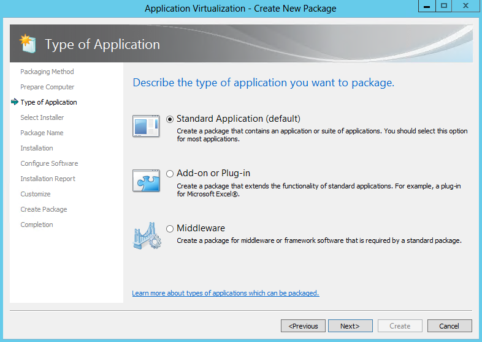This screenshot has height=342, width=482.
Task: Click the Middleware bridge and gear icon
Action: [x=147, y=236]
